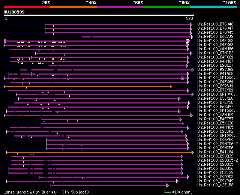Select the UniRef100_Q9H2D6 label
The height and width of the screenshot is (195, 240).
215,148
